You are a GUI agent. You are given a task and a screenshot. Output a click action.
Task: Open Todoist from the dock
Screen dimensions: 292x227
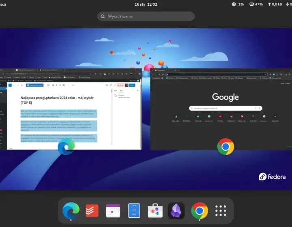click(x=92, y=211)
